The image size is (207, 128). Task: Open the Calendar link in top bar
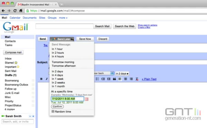click(15, 18)
